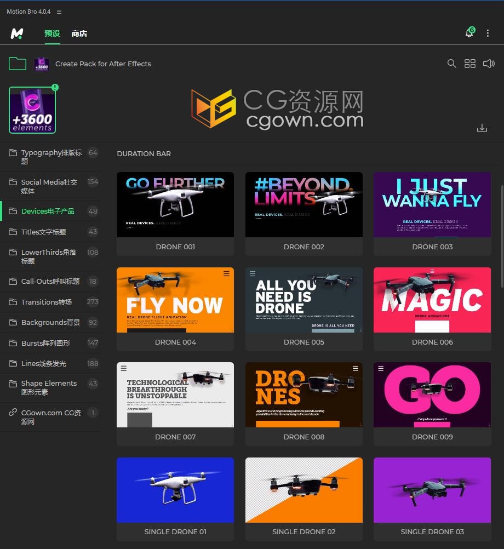The width and height of the screenshot is (504, 549).
Task: Click the DRONE 006 white duration bar
Action: pyautogui.click(x=432, y=327)
